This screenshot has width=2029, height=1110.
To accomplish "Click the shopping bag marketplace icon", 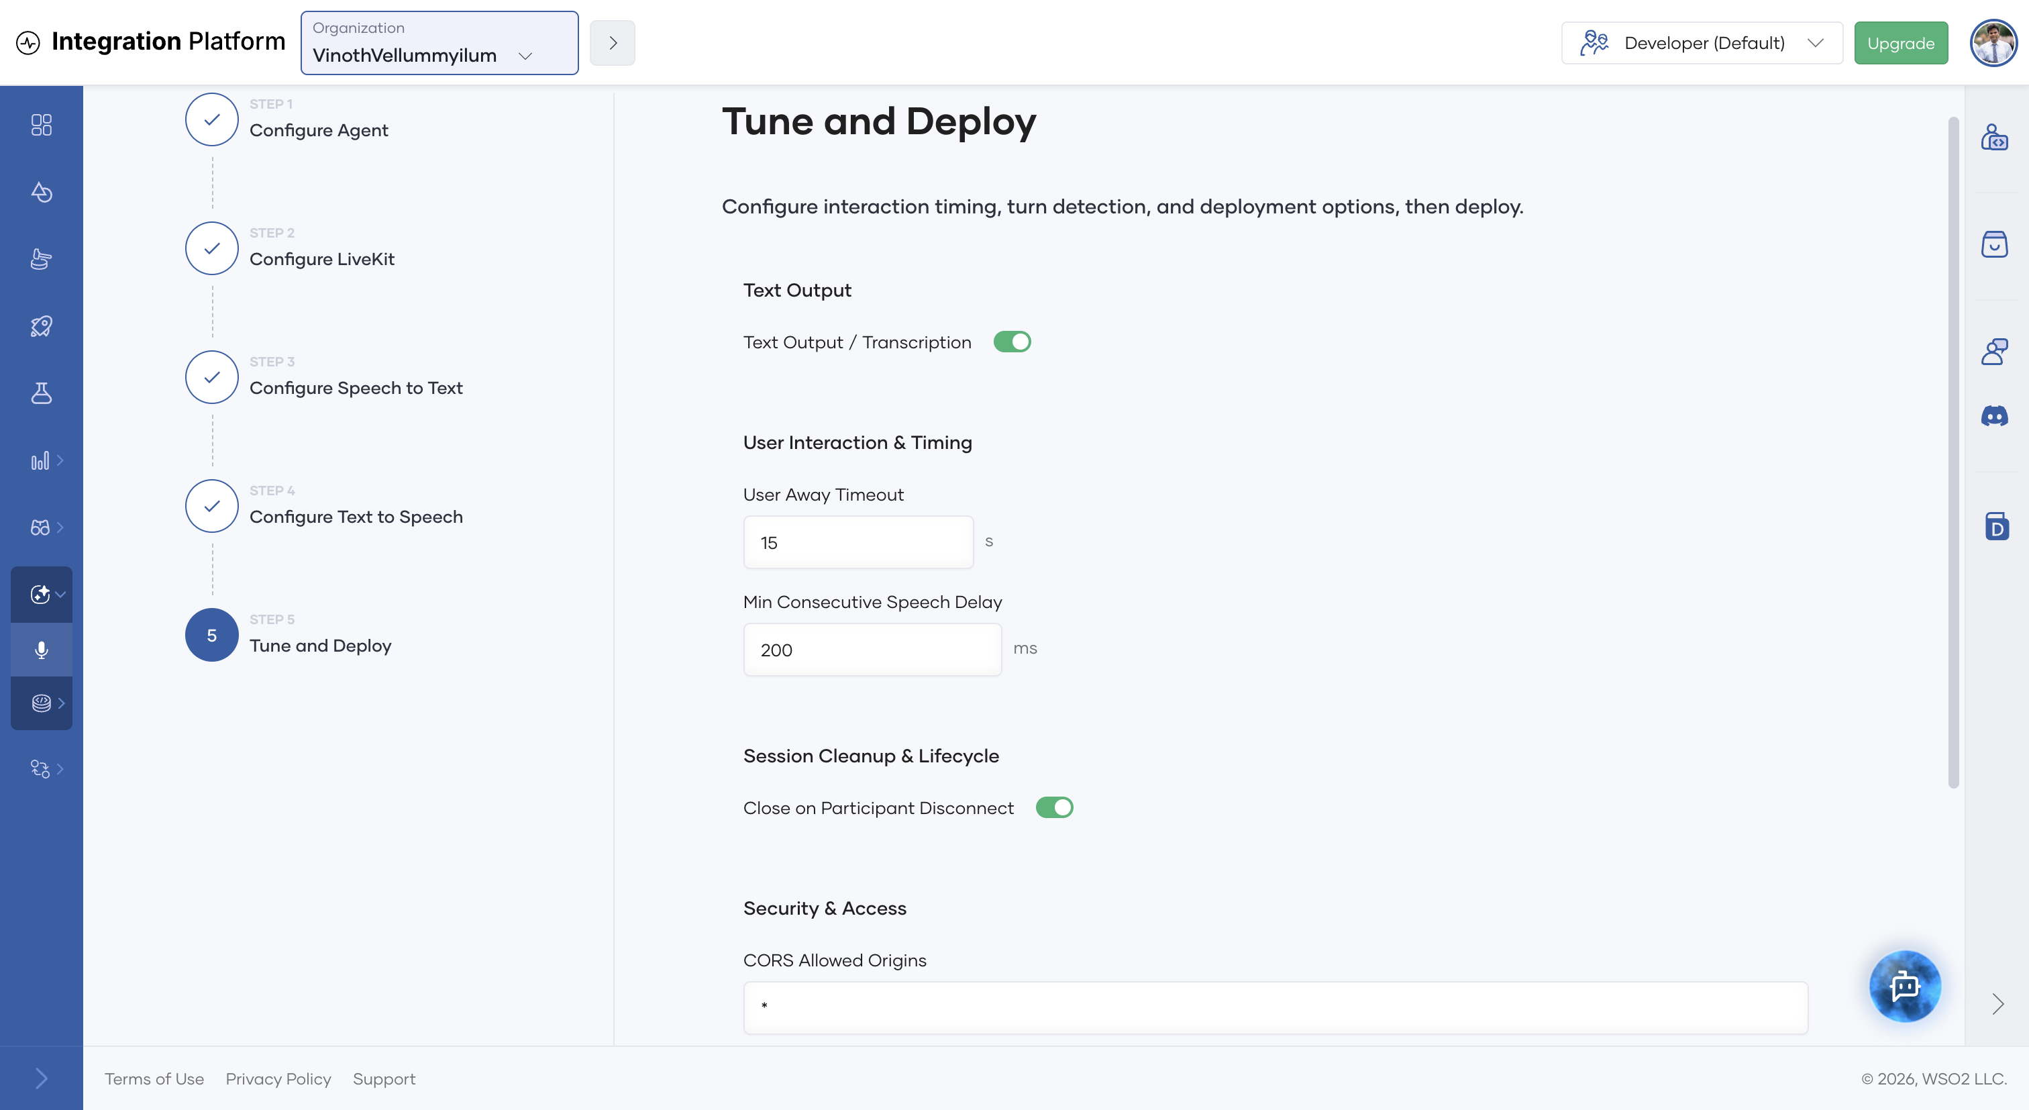I will pos(1994,244).
